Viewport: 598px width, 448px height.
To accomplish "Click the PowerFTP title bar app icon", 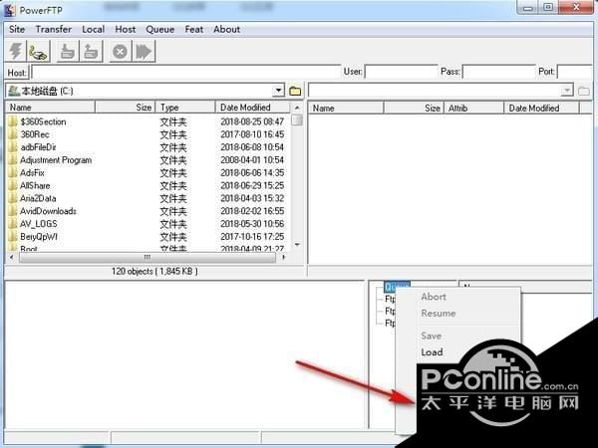I will point(10,10).
